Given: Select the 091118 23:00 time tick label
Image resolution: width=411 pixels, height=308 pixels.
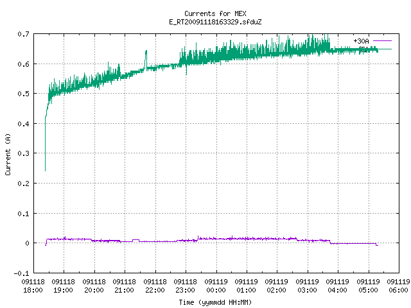Looking at the screenshot, I should [186, 286].
